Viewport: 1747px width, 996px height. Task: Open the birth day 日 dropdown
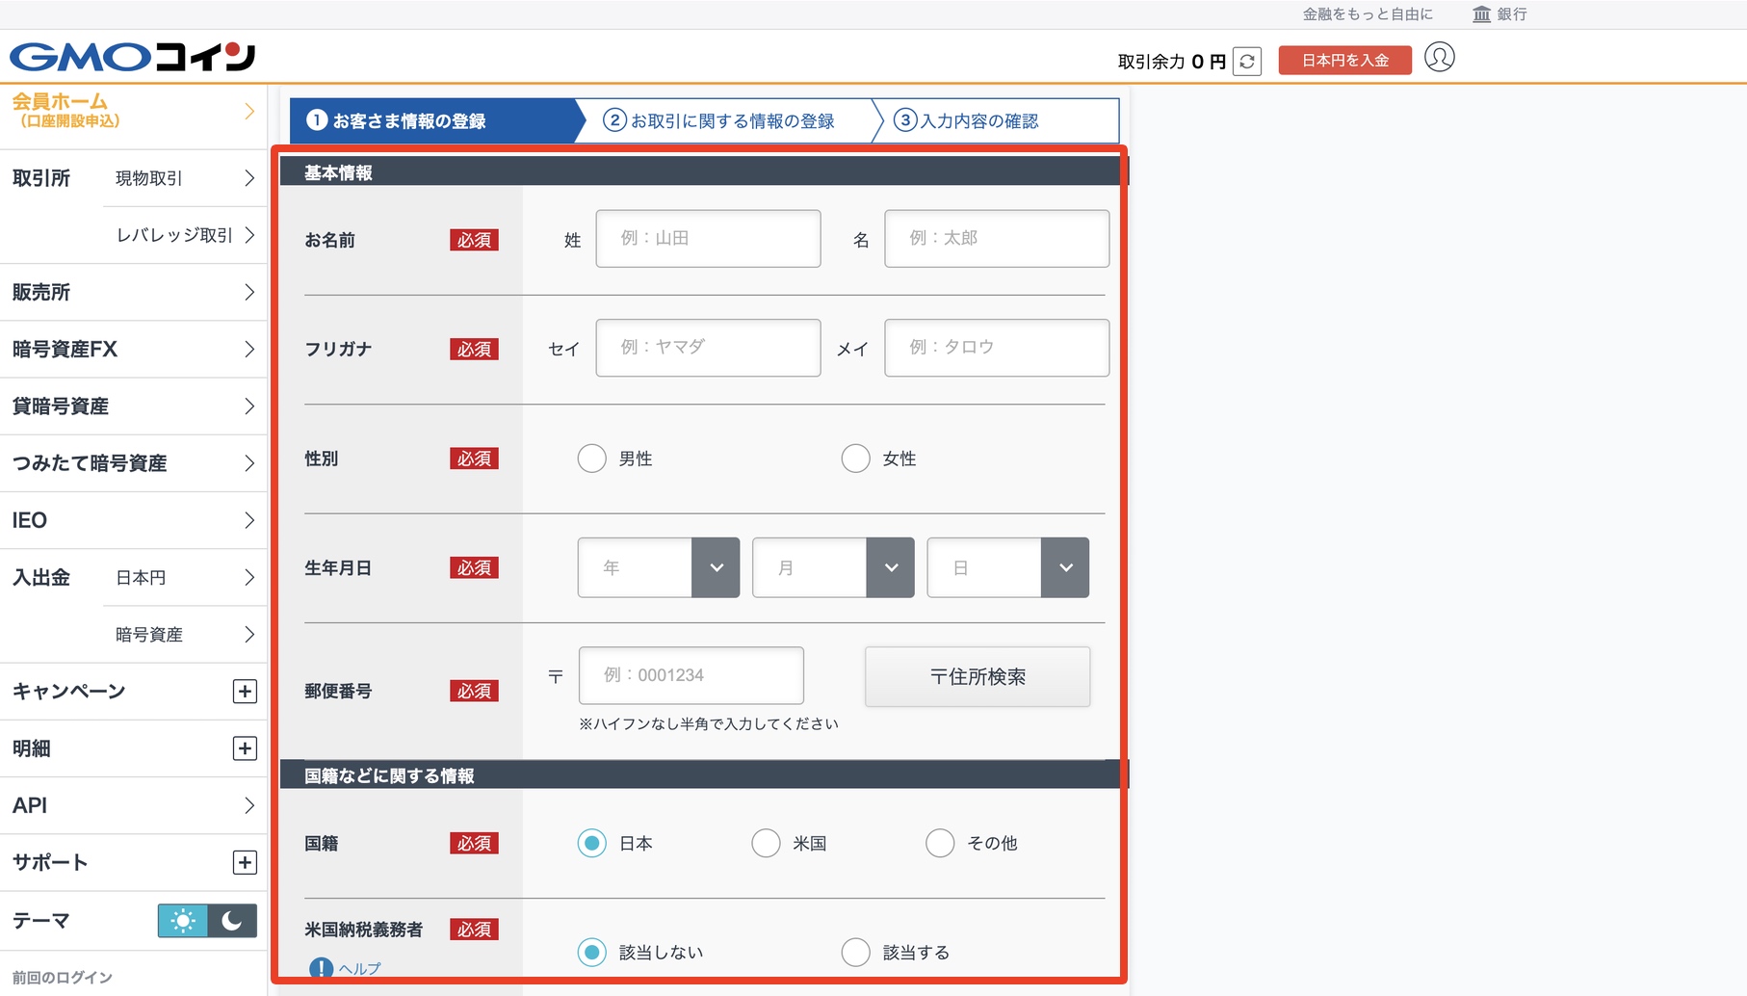[x=1007, y=567]
